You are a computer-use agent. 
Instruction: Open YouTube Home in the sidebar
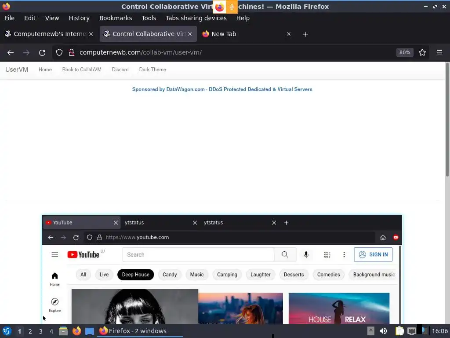pyautogui.click(x=54, y=279)
